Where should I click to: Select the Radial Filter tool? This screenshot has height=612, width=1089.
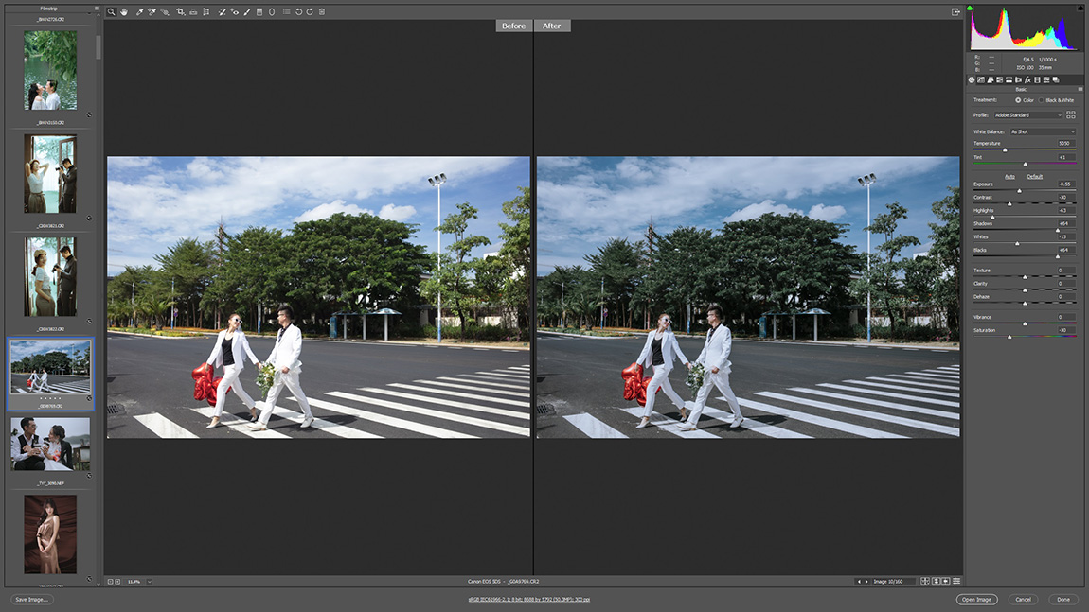tap(272, 11)
